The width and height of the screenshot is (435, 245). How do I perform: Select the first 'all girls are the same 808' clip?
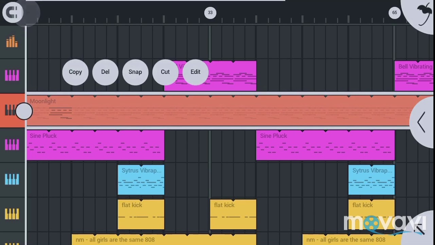pos(164,240)
